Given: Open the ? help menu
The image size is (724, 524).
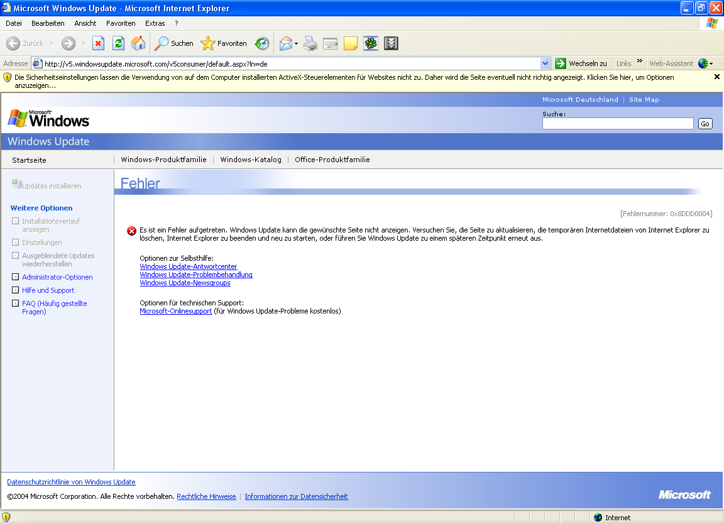Looking at the screenshot, I should (x=177, y=23).
